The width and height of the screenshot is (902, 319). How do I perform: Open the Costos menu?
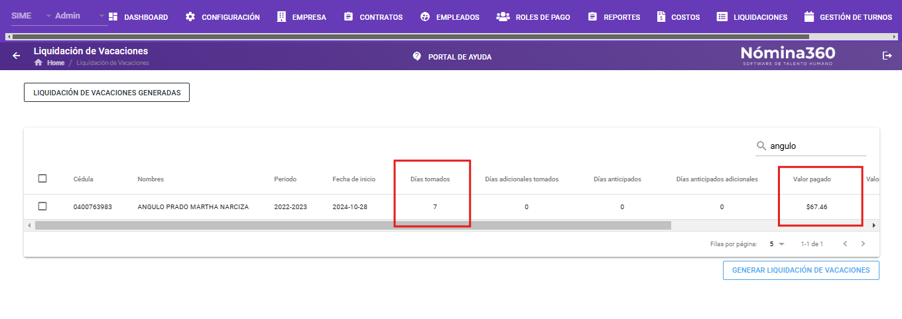click(678, 17)
